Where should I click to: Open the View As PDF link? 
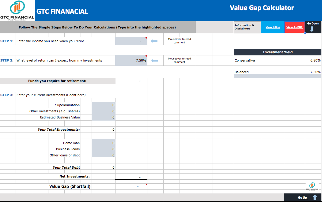pos(294,27)
